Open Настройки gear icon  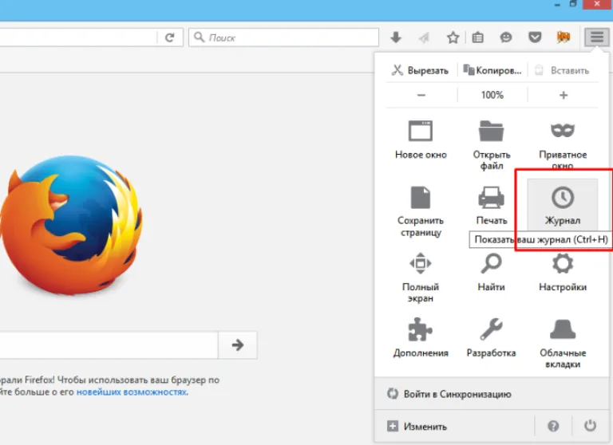[x=563, y=263]
